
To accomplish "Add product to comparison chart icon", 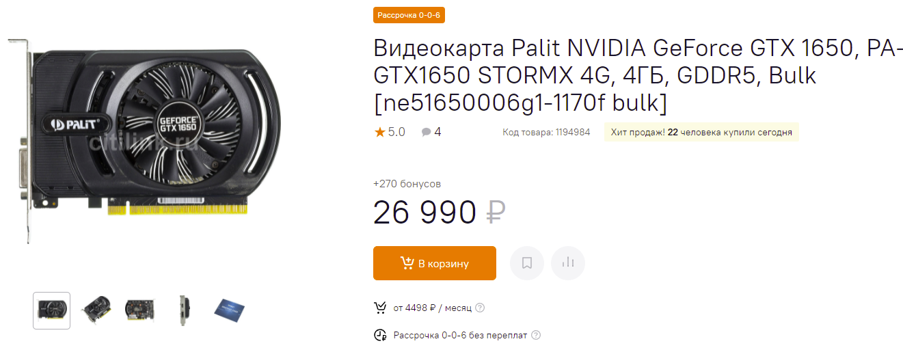I will tap(568, 263).
